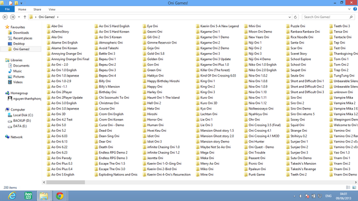This screenshot has width=358, height=201.
Task: Expand the address bar history dropdown
Action: [290, 17]
